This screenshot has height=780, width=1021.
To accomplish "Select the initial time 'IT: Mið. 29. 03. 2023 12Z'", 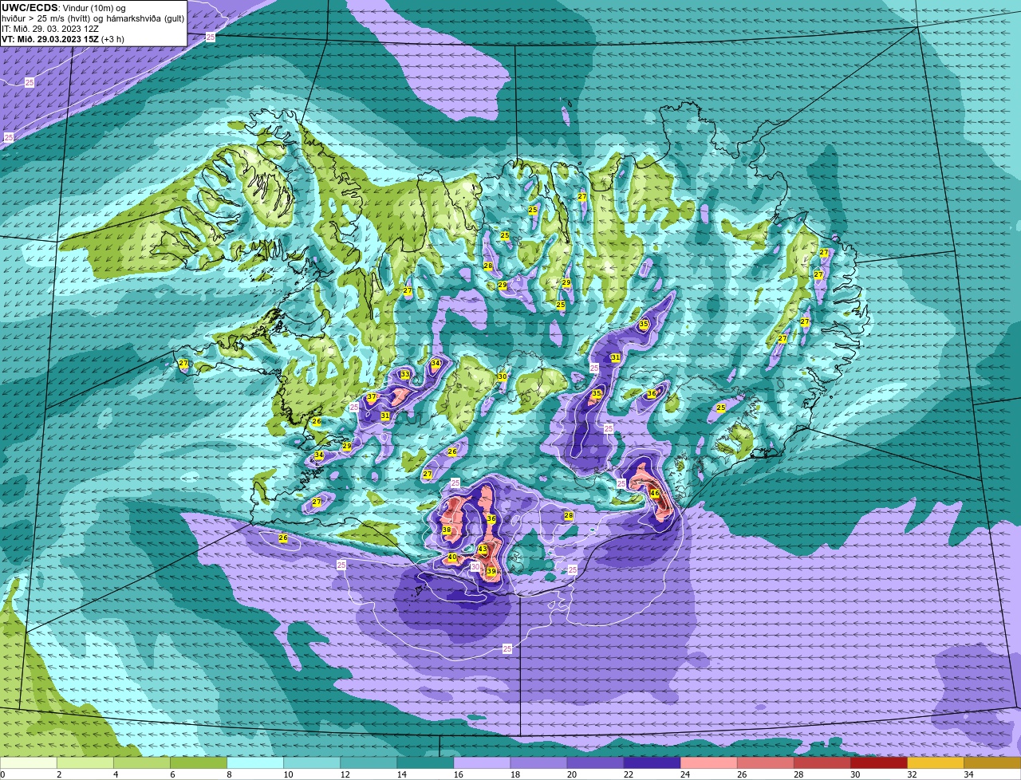I will pos(50,29).
